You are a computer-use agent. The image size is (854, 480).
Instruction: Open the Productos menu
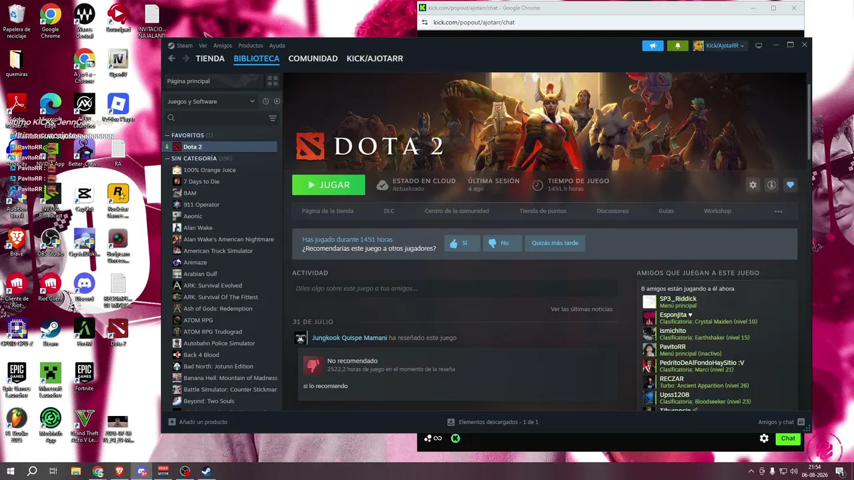(250, 45)
